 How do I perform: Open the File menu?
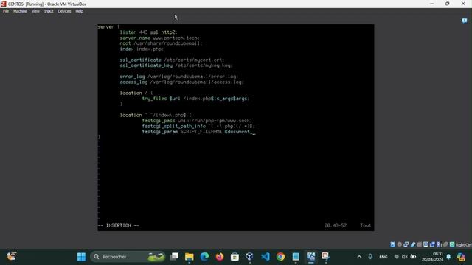click(6, 11)
